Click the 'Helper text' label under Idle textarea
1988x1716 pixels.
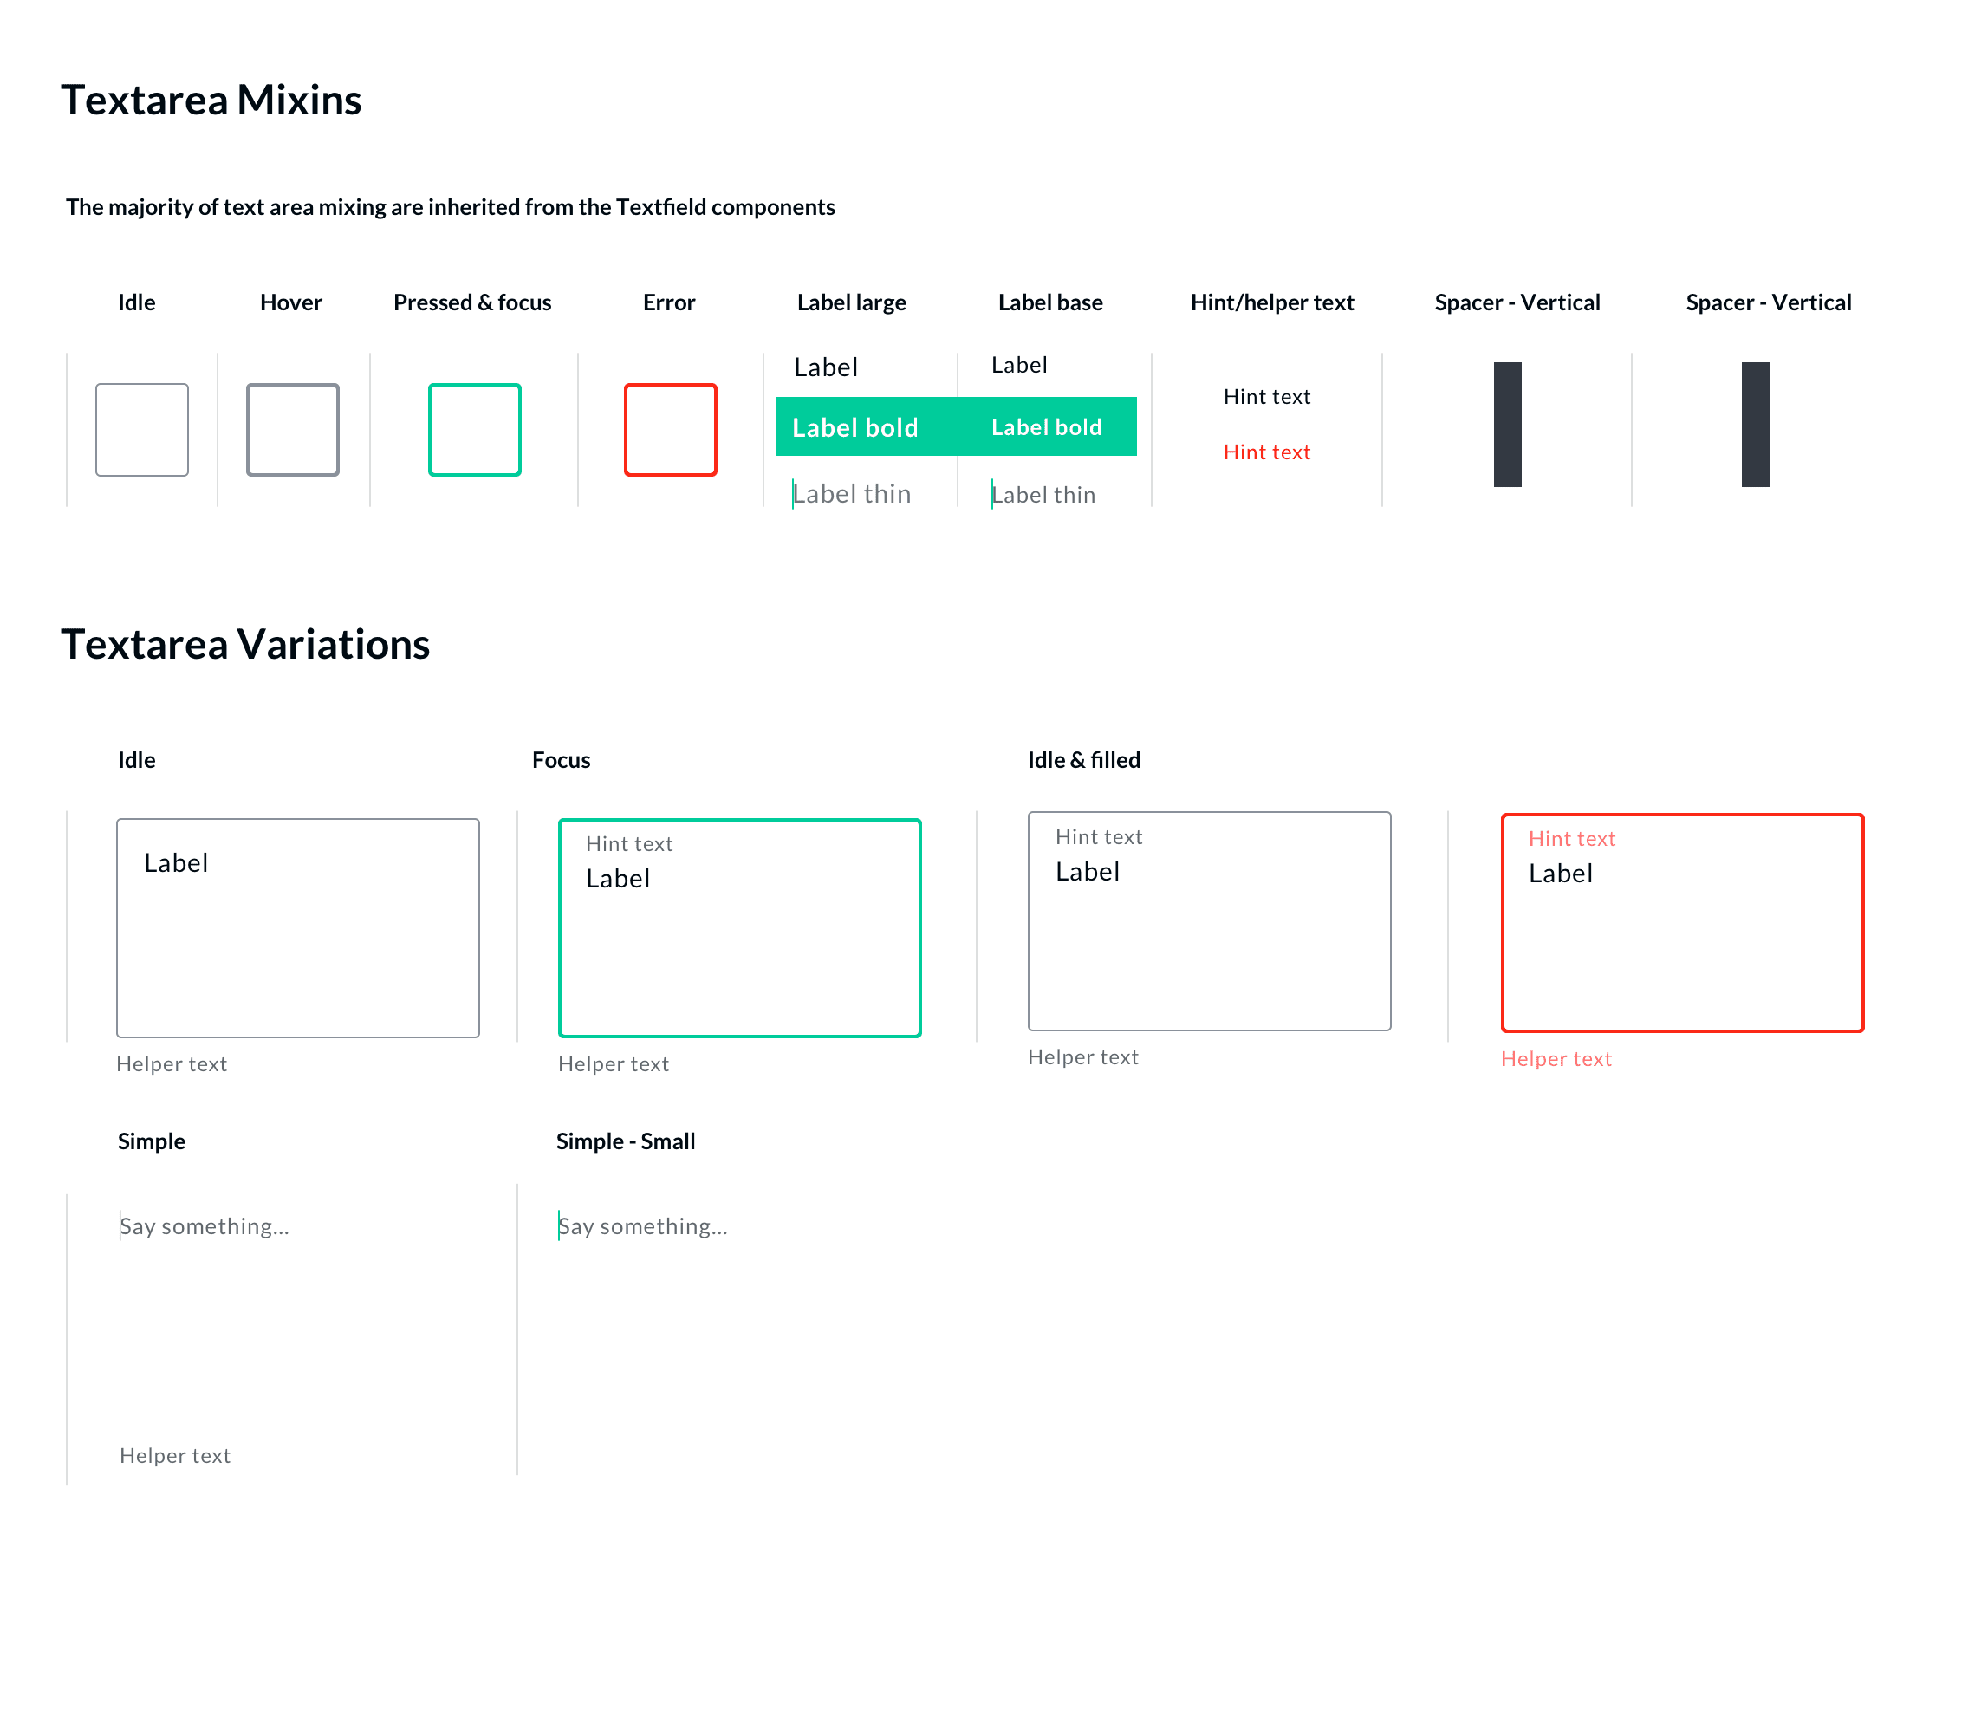coord(172,1063)
